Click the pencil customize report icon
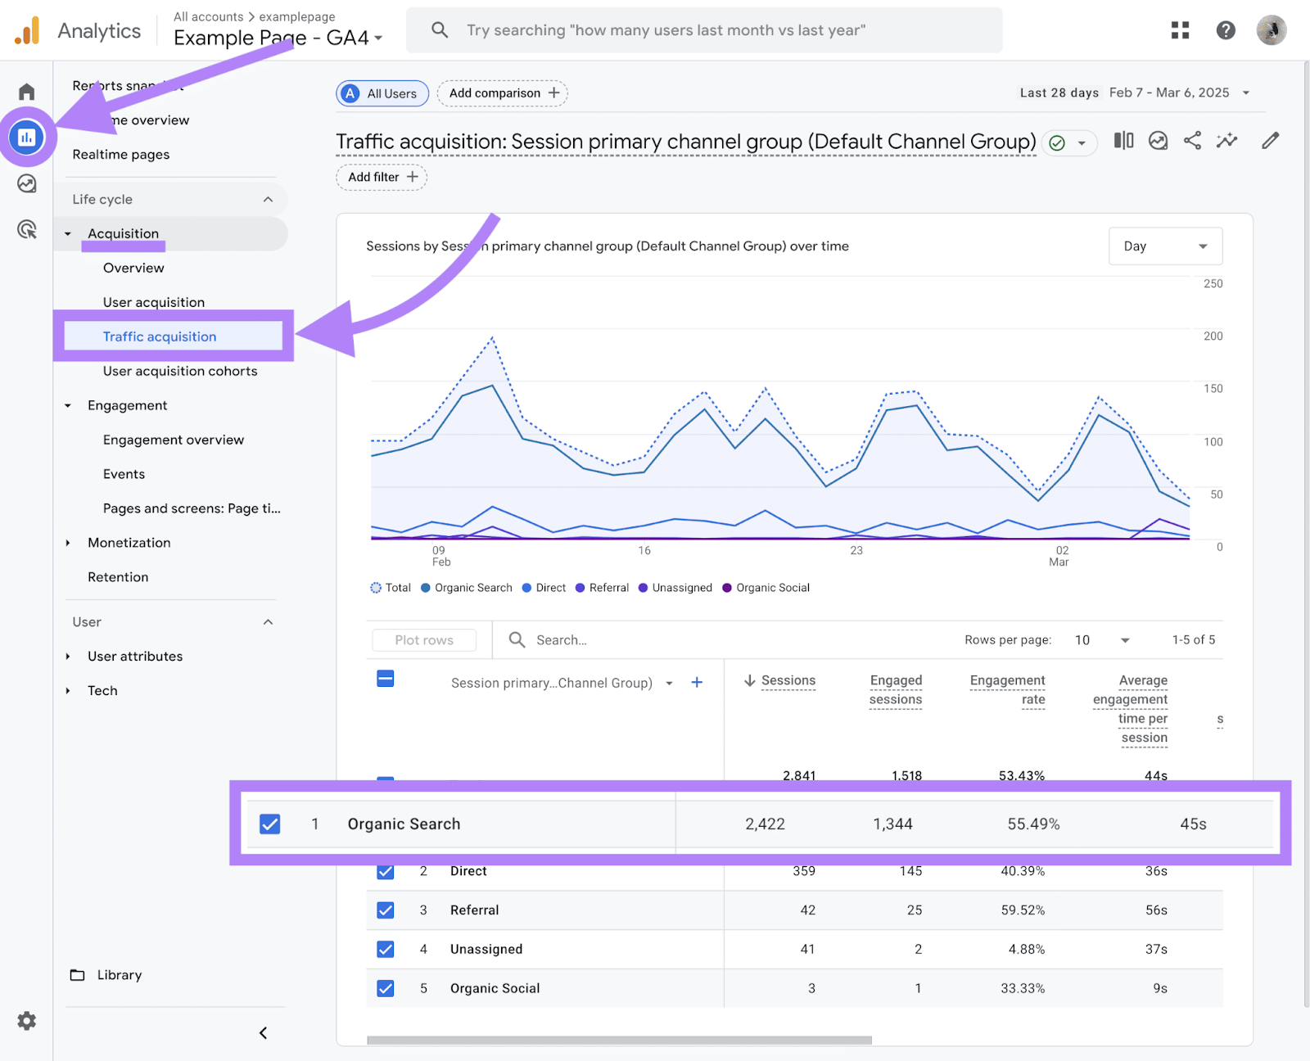This screenshot has height=1061, width=1310. click(x=1270, y=141)
